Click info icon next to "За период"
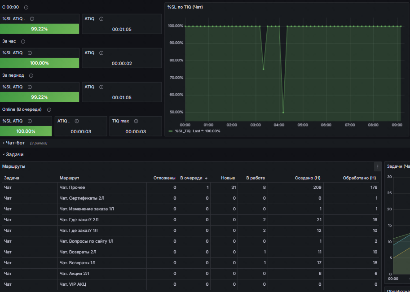The width and height of the screenshot is (410, 292). tap(31, 76)
